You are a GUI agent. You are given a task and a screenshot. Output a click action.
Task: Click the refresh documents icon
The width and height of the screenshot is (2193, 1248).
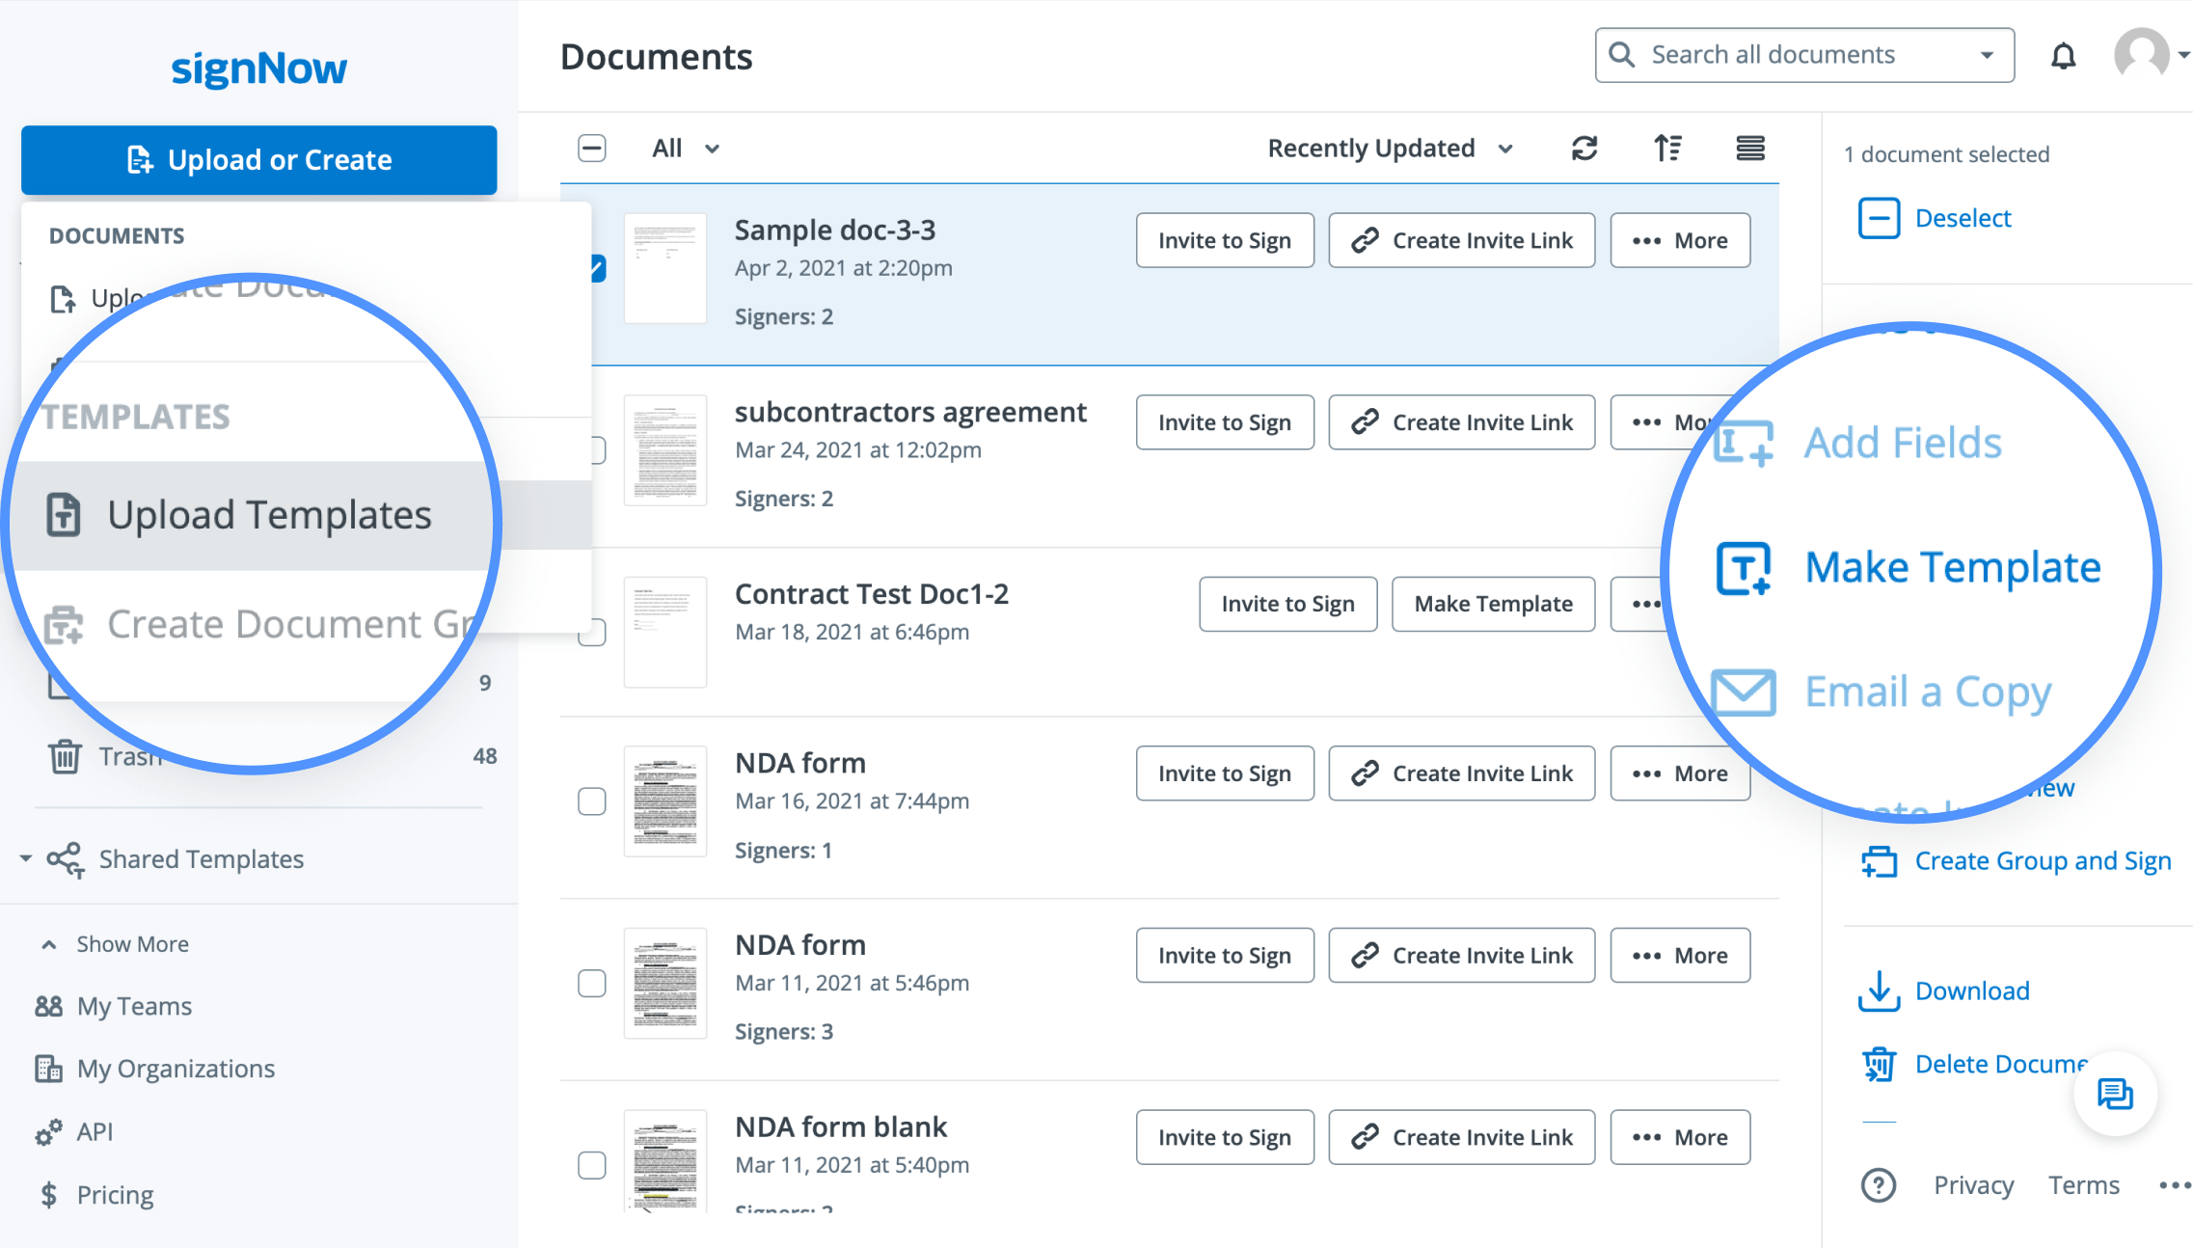(1584, 148)
